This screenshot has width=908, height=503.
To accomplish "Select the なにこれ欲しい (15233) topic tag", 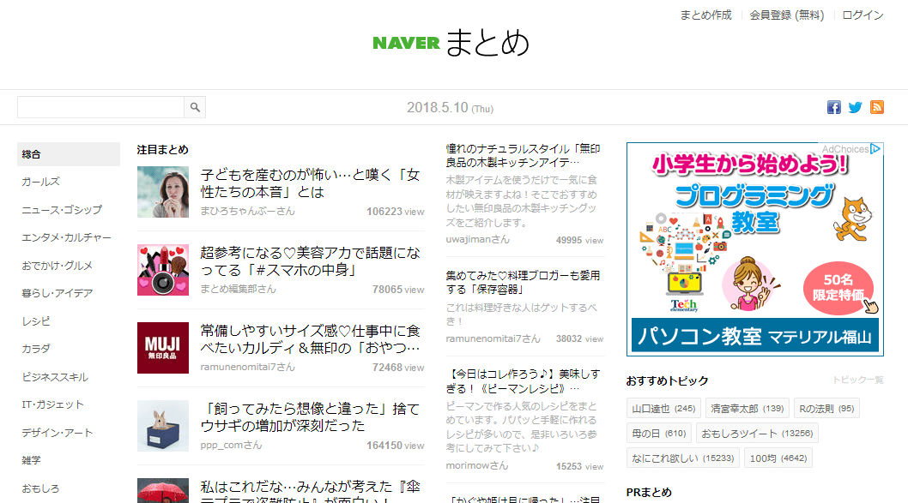I will (683, 458).
